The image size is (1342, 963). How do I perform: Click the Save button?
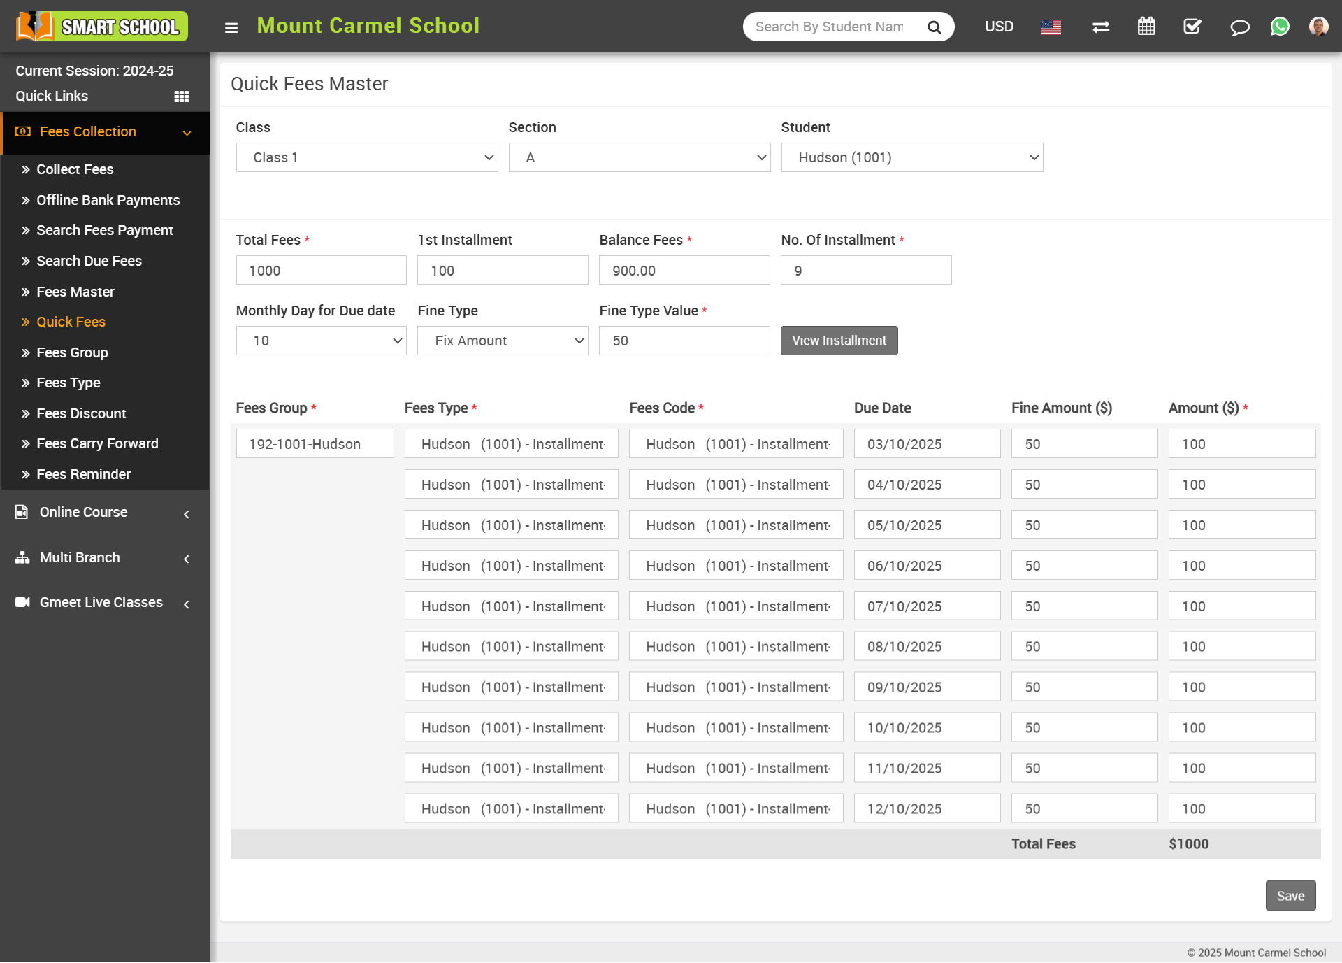[x=1290, y=896]
